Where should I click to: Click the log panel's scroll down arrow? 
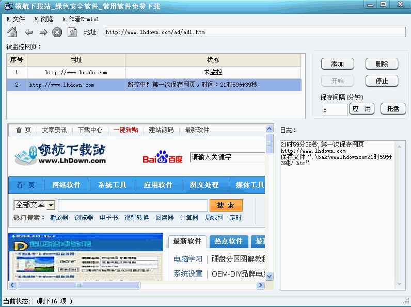400,284
